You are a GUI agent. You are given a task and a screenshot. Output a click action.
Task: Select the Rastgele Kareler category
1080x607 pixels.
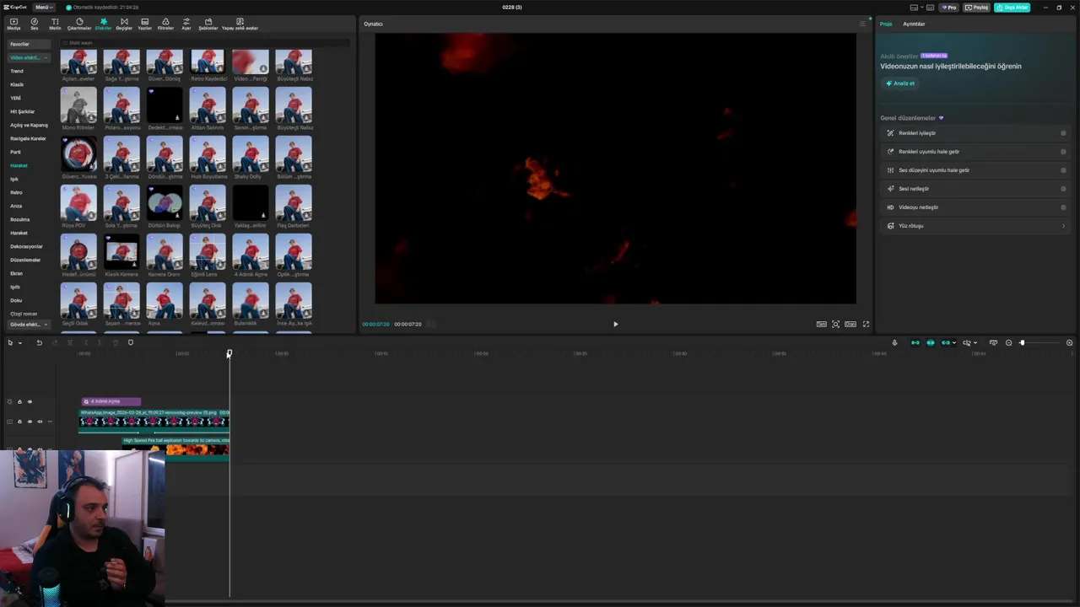pos(28,138)
